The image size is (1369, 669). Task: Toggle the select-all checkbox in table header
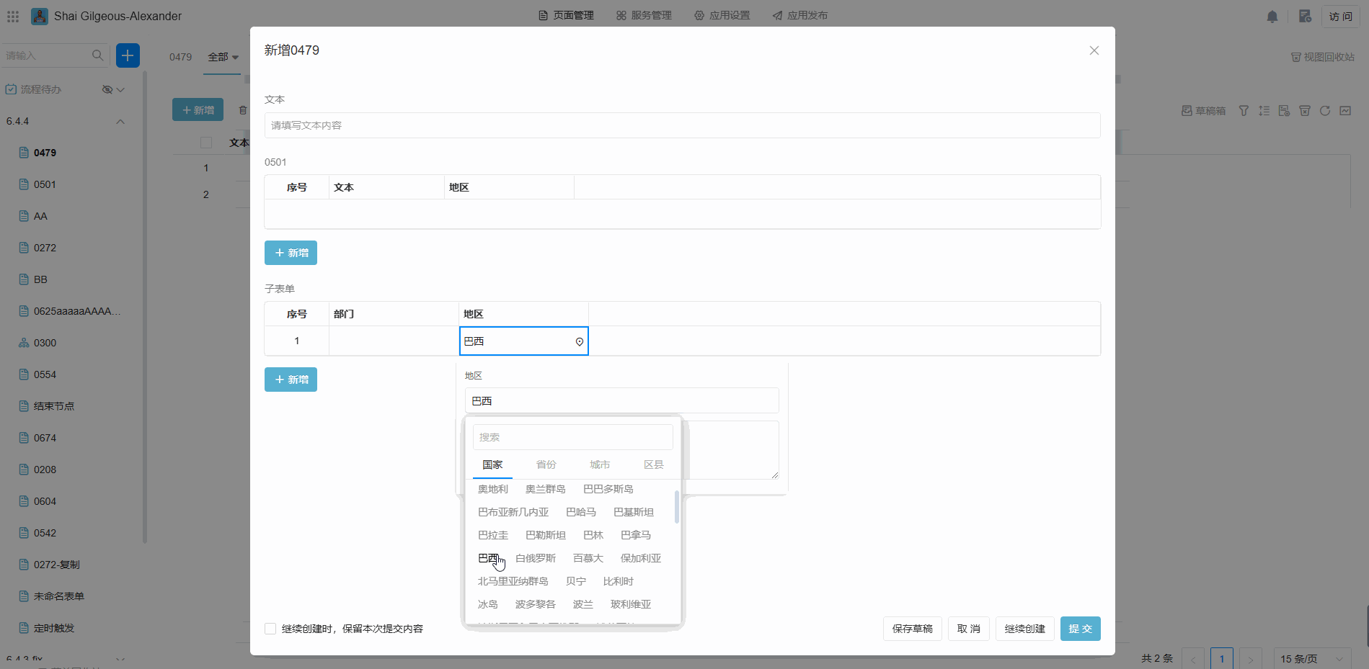[x=206, y=143]
